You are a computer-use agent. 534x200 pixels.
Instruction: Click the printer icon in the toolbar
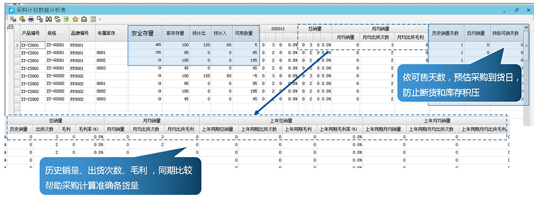[30, 19]
